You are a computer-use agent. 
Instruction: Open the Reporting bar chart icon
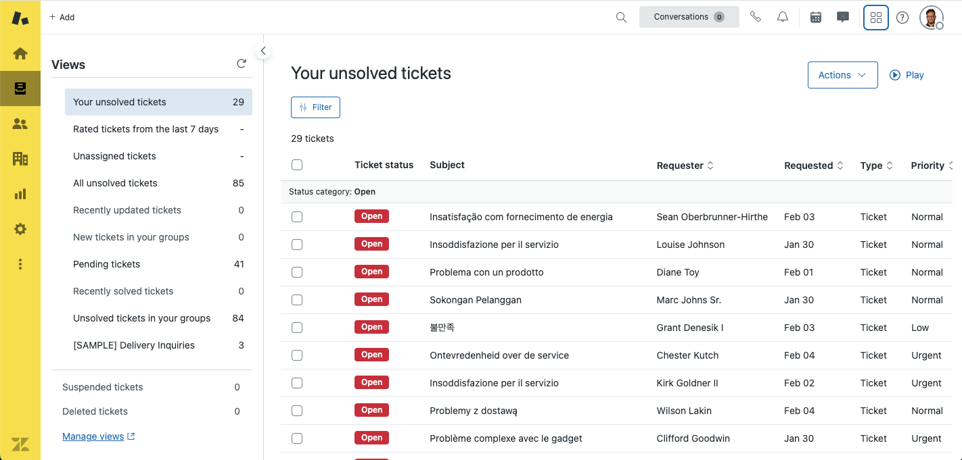point(20,194)
